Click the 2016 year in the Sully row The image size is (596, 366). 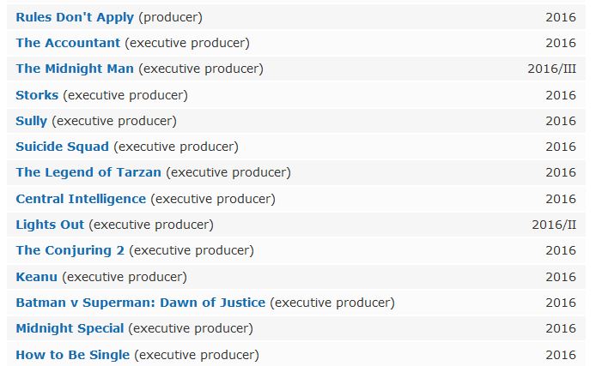coord(561,121)
